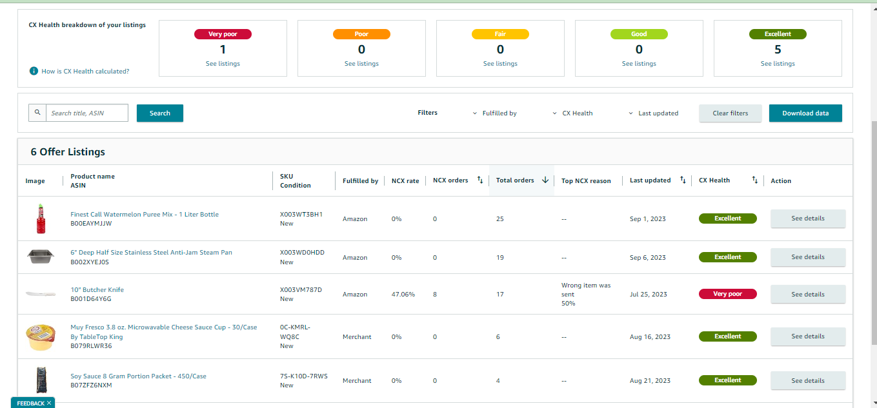
Task: Expand the CX Health filter dropdown
Action: [x=572, y=113]
